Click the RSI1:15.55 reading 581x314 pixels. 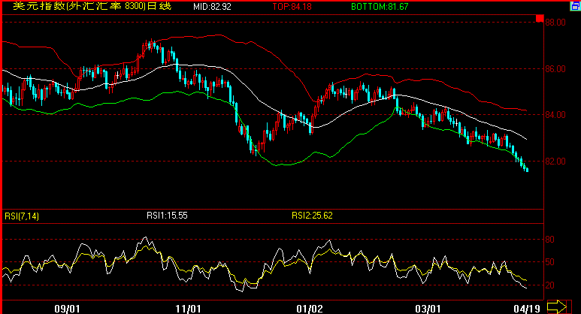[x=167, y=216]
